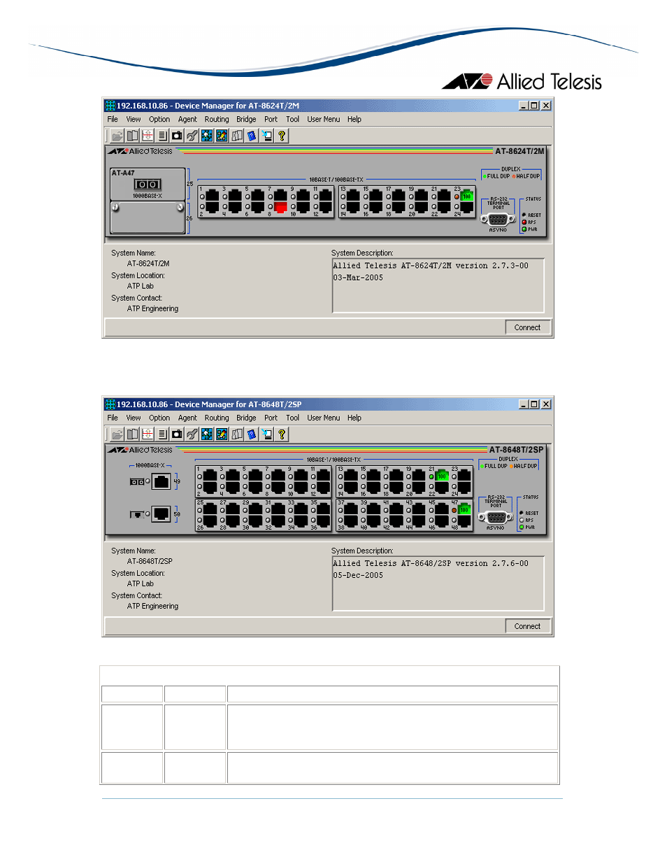Close the AT-8648T/2SP Device Manager window

546,404
